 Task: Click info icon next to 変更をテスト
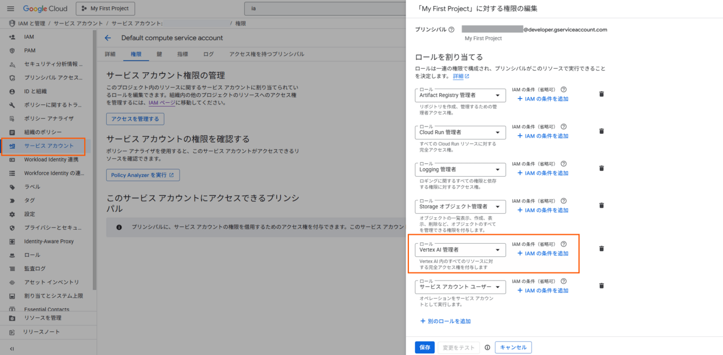pos(487,348)
